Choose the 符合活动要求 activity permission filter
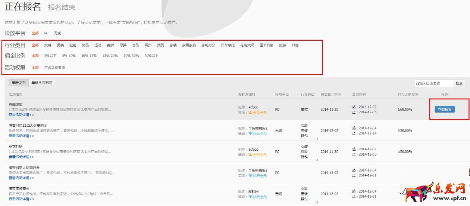Image resolution: width=470 pixels, height=206 pixels. (55, 68)
